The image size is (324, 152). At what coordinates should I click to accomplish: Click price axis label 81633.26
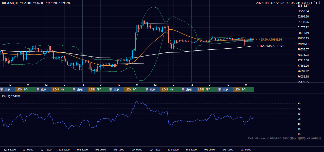(303, 22)
